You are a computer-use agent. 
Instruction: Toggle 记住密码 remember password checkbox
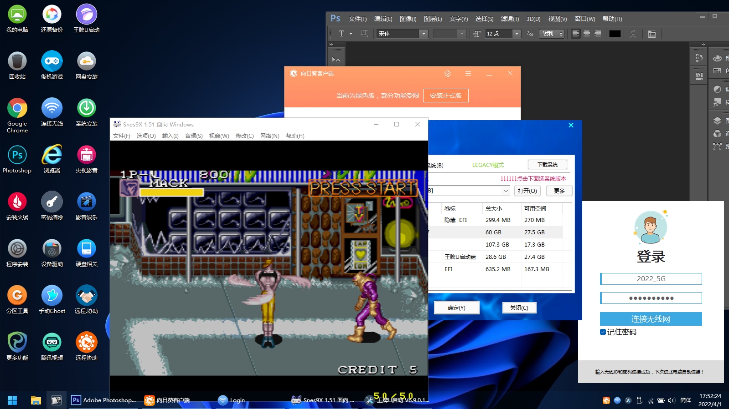tap(603, 332)
